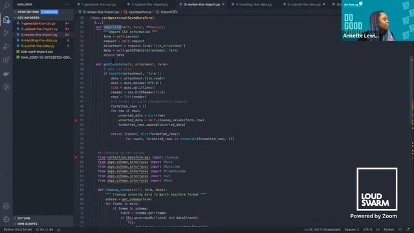Open the Extensions view
The height and width of the screenshot is (233, 414).
(x=6, y=60)
